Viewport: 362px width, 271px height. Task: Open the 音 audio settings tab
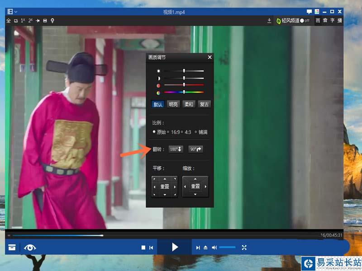(325, 20)
